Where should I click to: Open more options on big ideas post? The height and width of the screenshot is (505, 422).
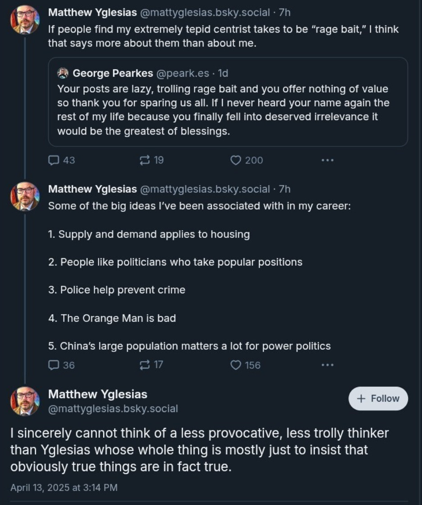click(x=327, y=365)
